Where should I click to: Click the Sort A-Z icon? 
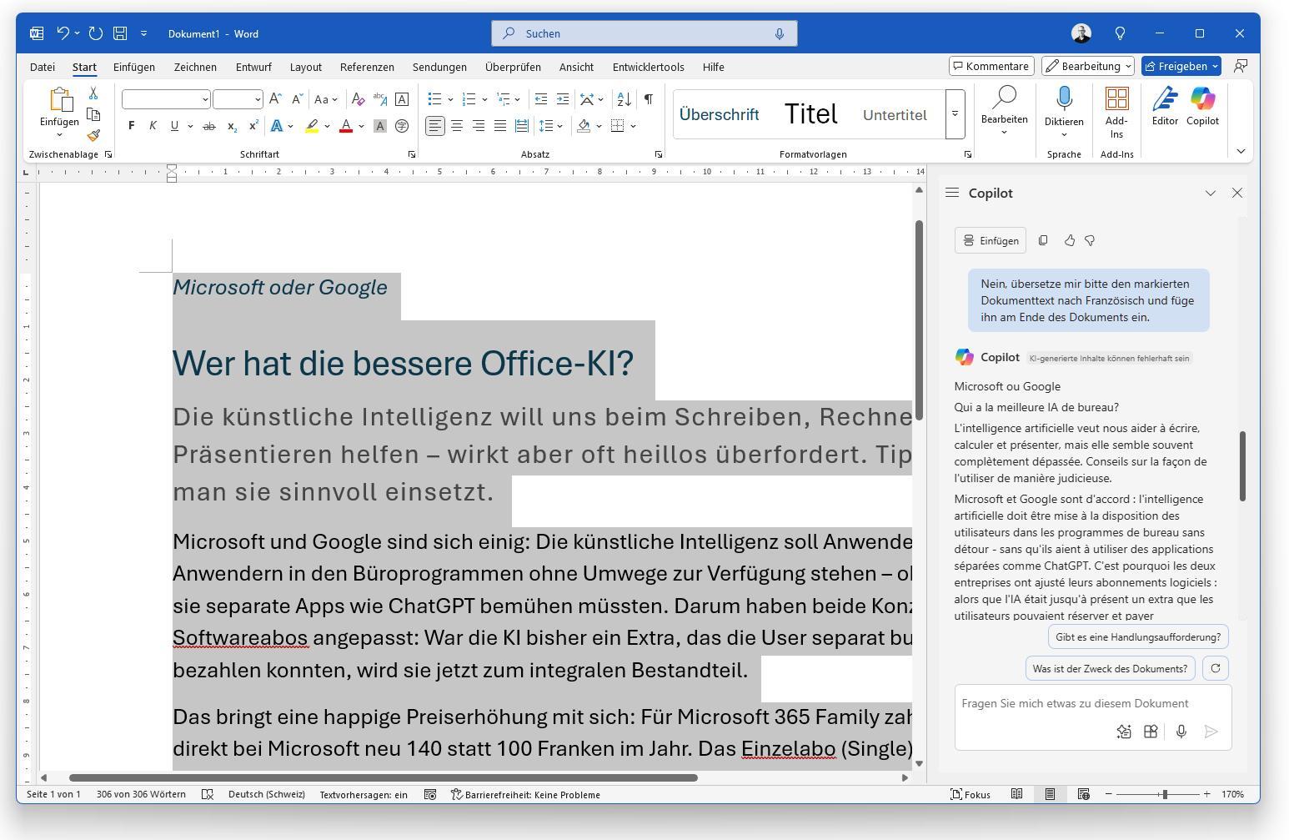[x=624, y=99]
